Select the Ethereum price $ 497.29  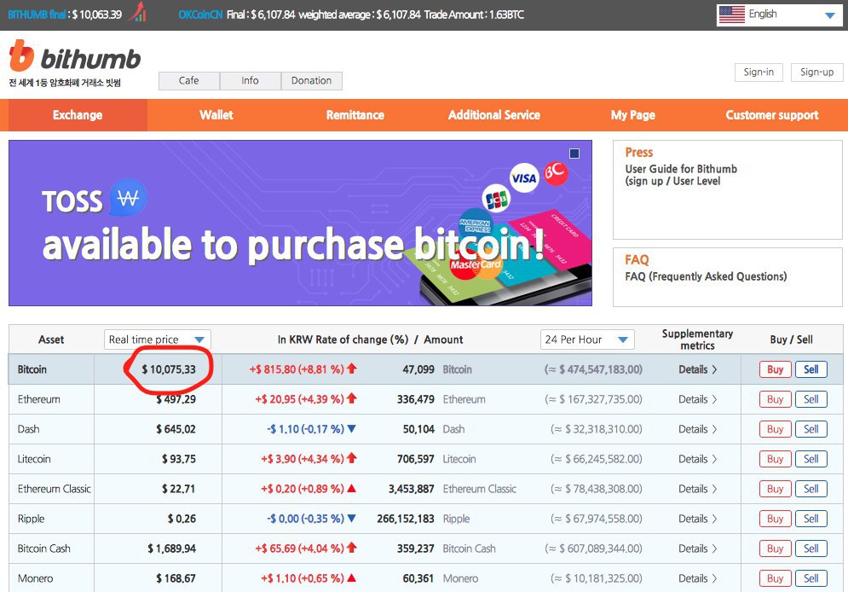tap(176, 399)
